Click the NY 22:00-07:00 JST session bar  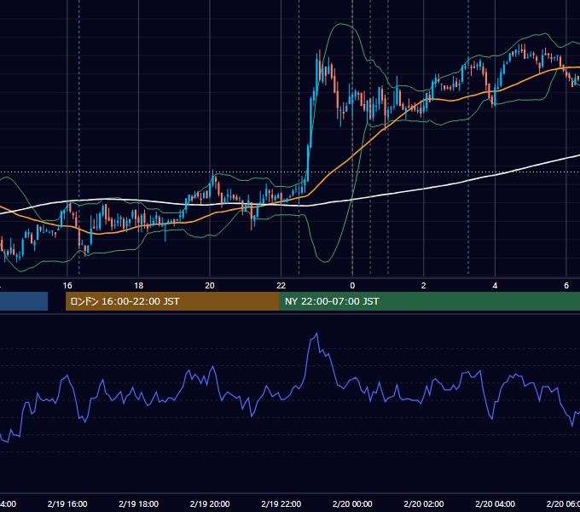tap(429, 301)
